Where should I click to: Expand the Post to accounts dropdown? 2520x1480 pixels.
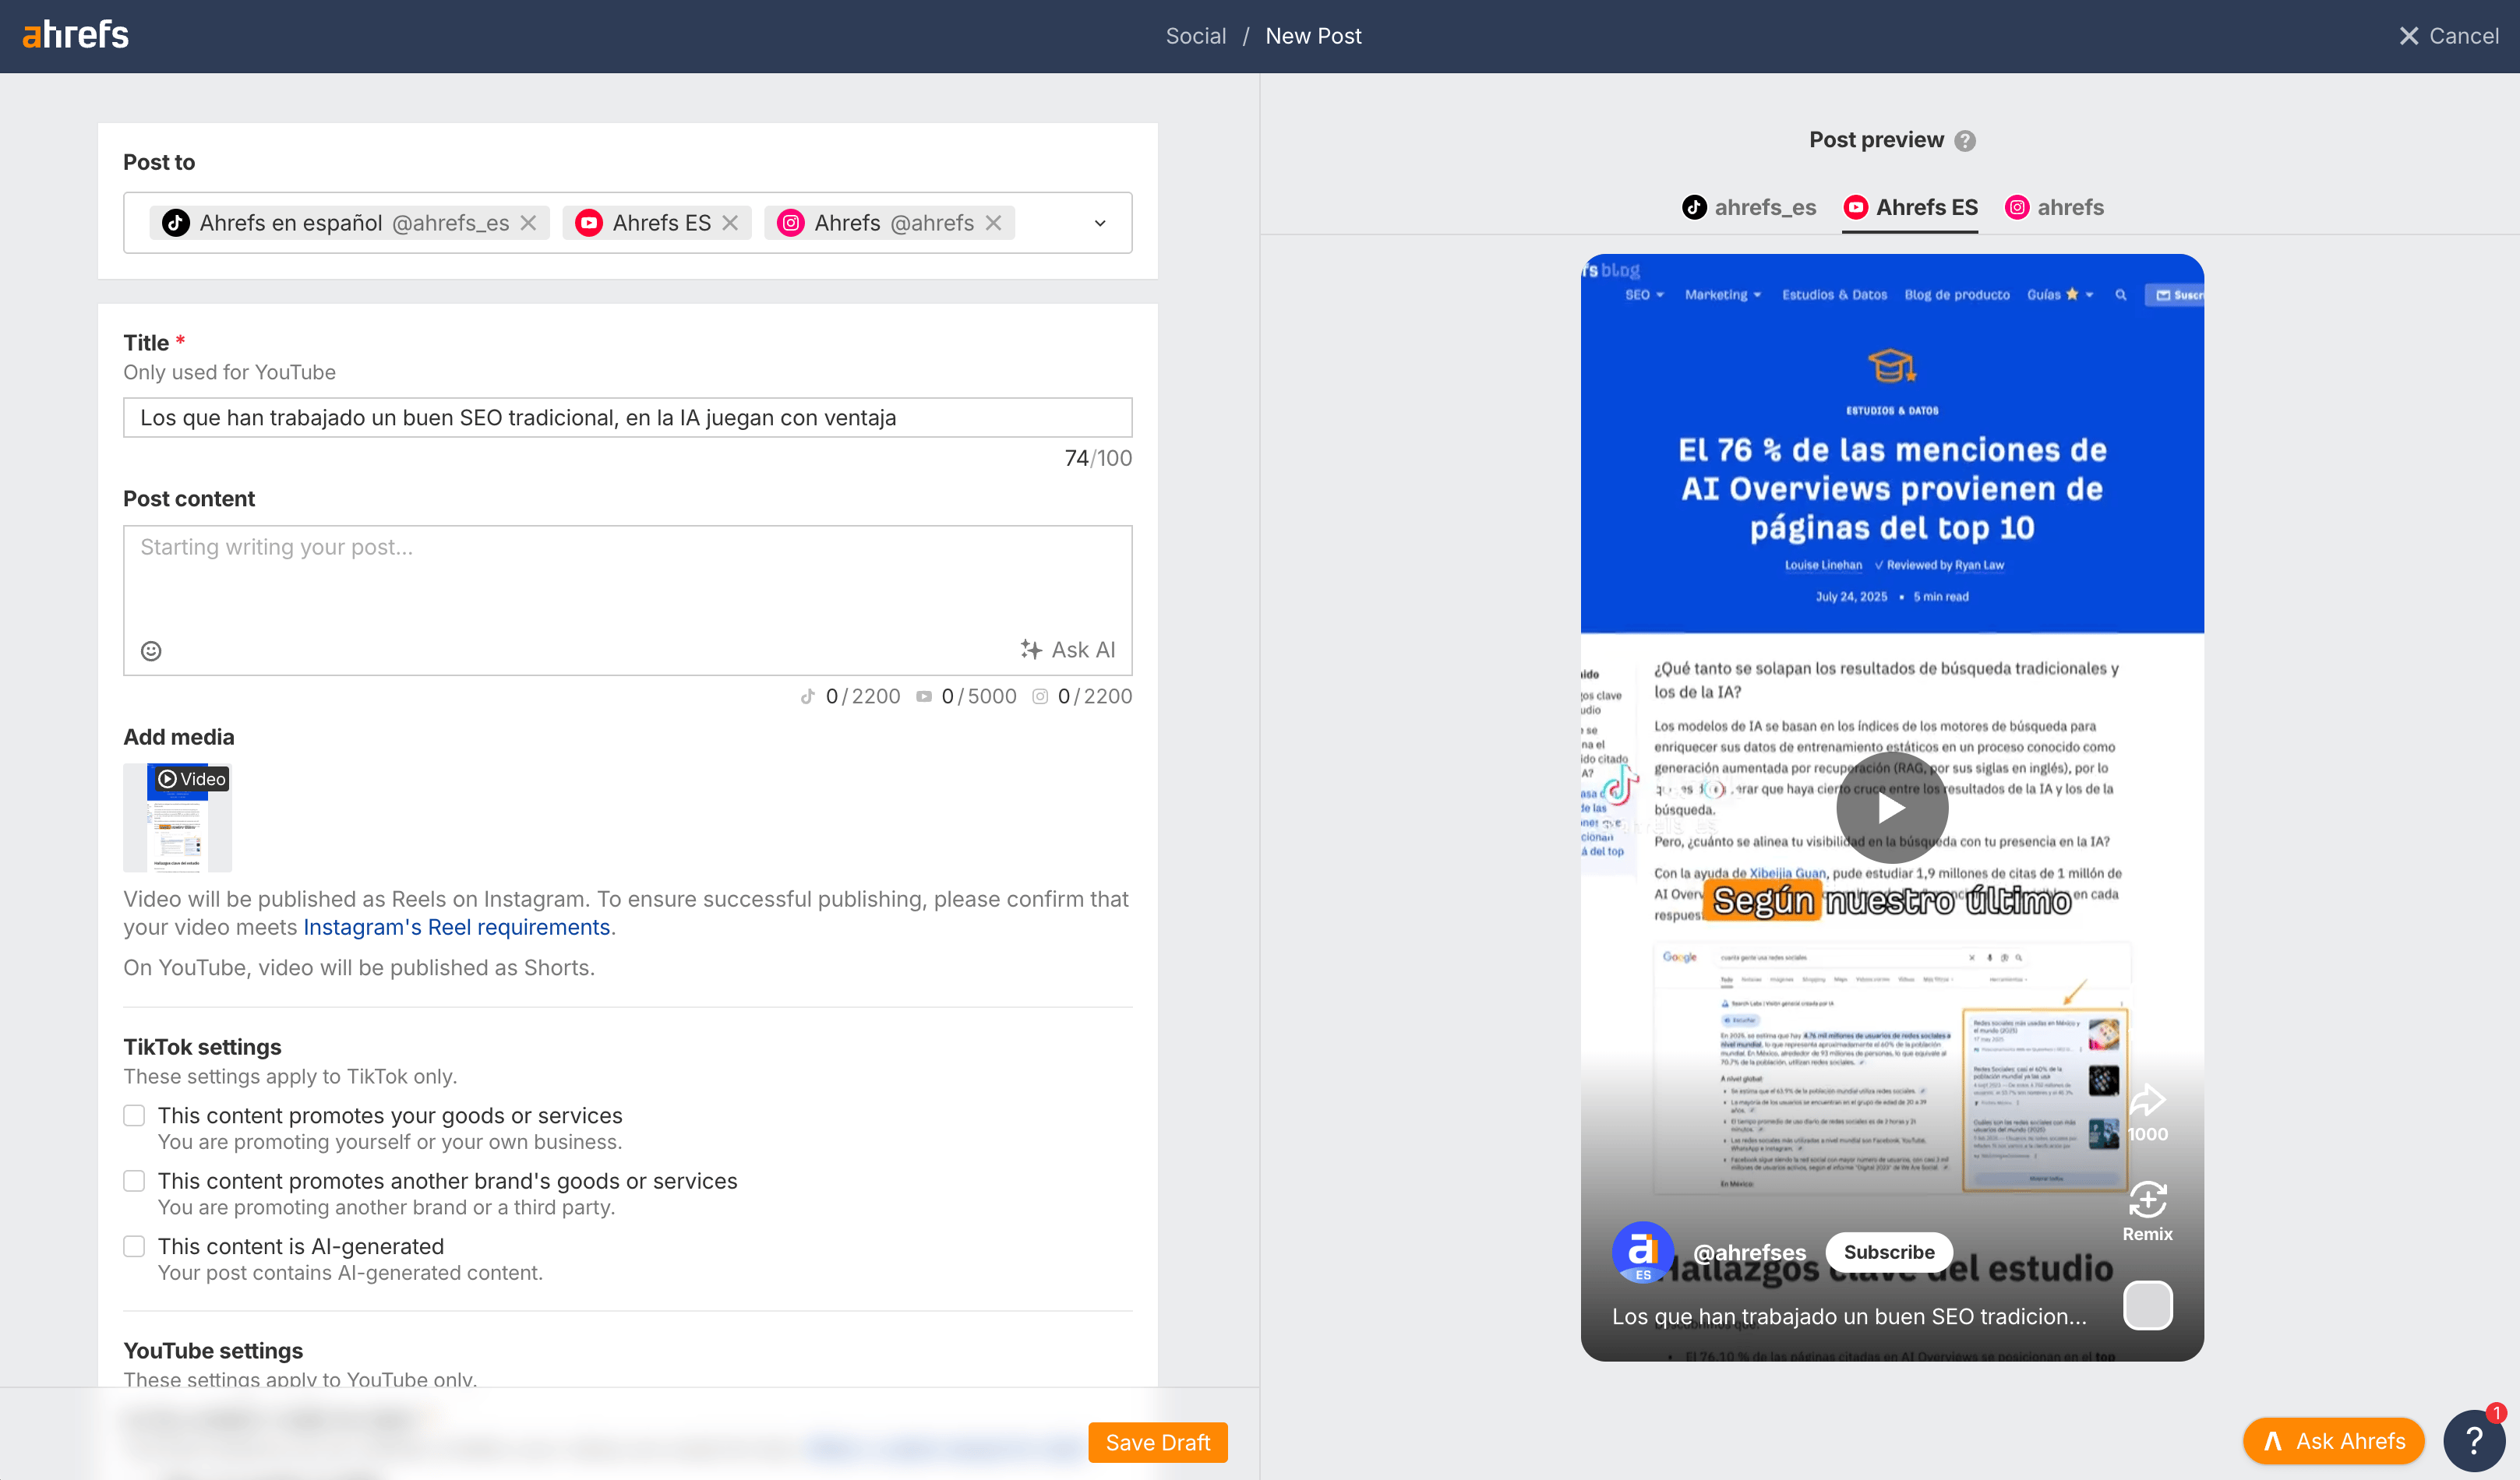tap(1100, 223)
